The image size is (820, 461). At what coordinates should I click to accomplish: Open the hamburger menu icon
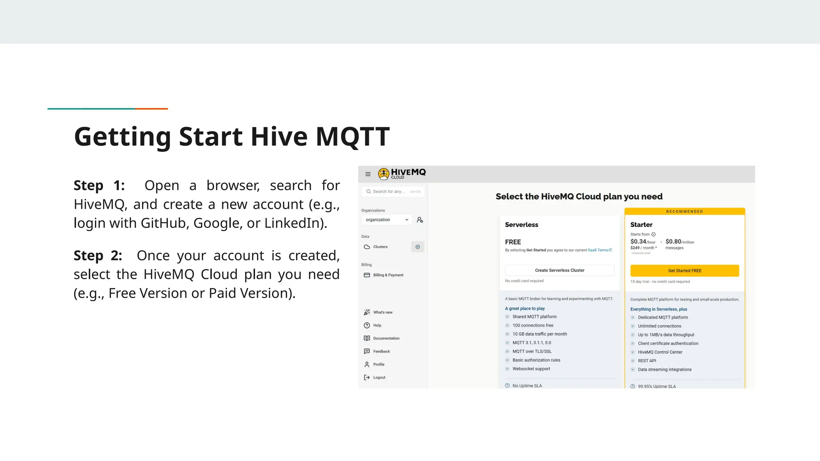click(x=368, y=174)
